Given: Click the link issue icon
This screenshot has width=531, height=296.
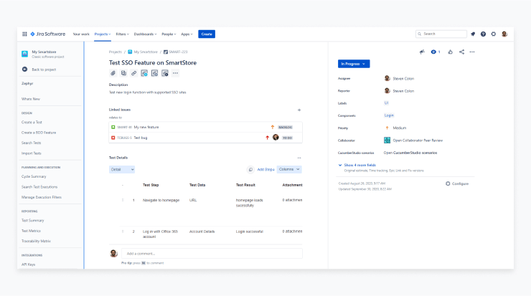Looking at the screenshot, I should 133,73.
